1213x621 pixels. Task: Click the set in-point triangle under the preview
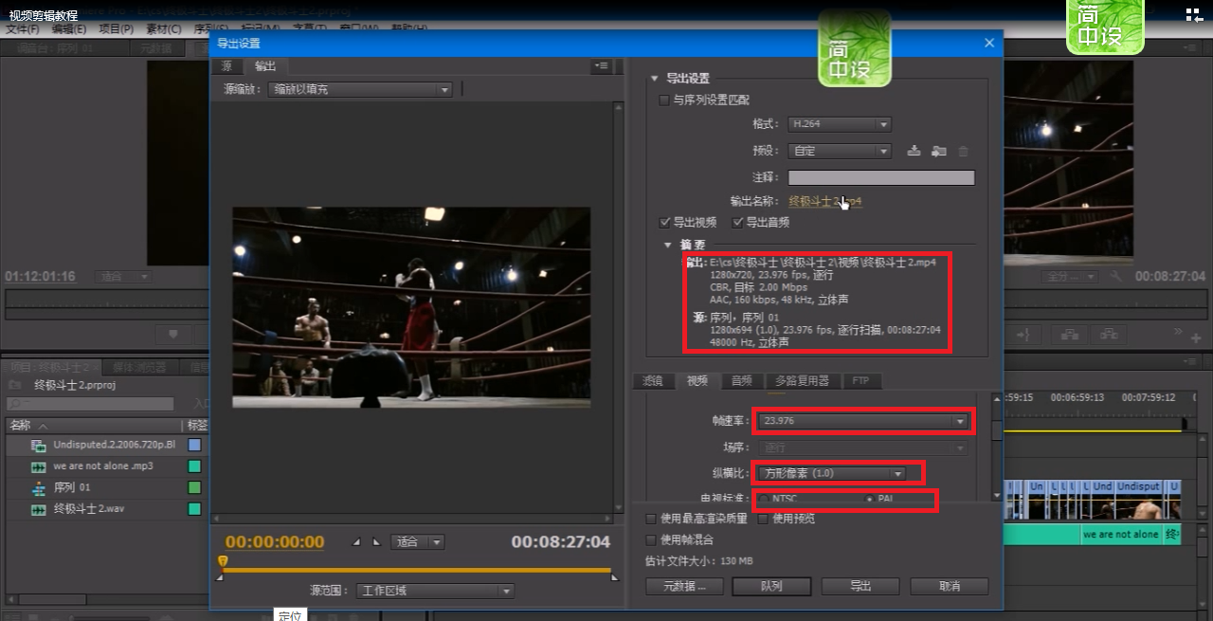[x=356, y=542]
